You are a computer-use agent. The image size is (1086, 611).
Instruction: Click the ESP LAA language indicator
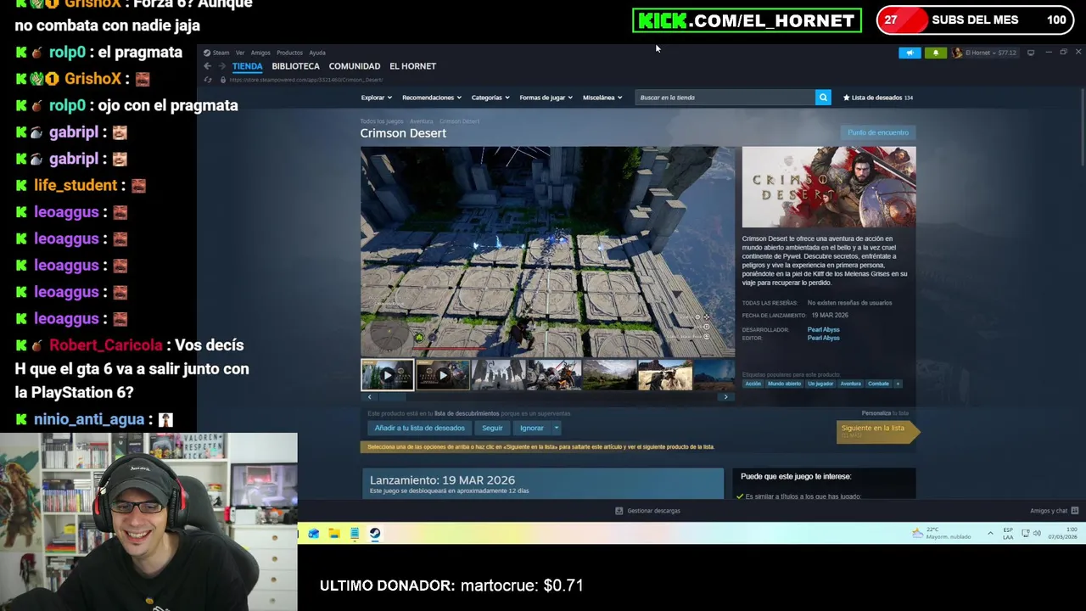pyautogui.click(x=1008, y=534)
